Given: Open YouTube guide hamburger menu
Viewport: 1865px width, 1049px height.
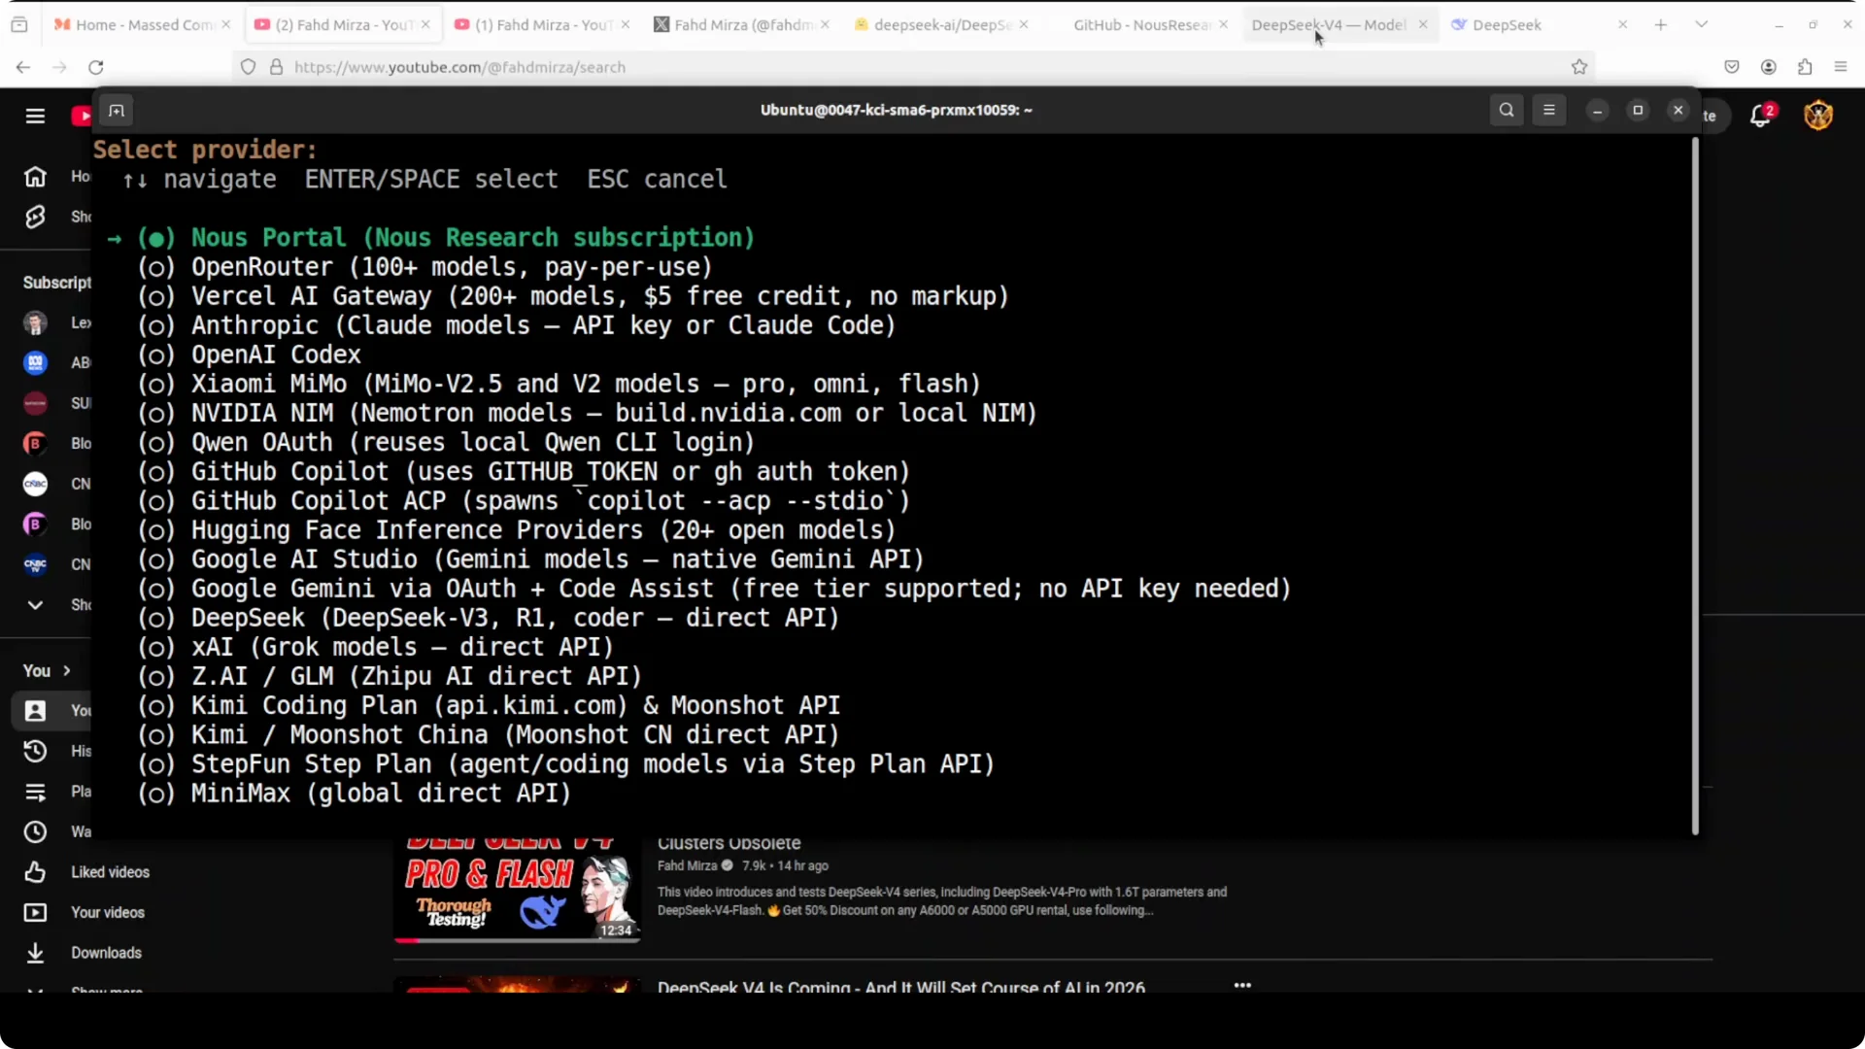Looking at the screenshot, I should pyautogui.click(x=35, y=117).
